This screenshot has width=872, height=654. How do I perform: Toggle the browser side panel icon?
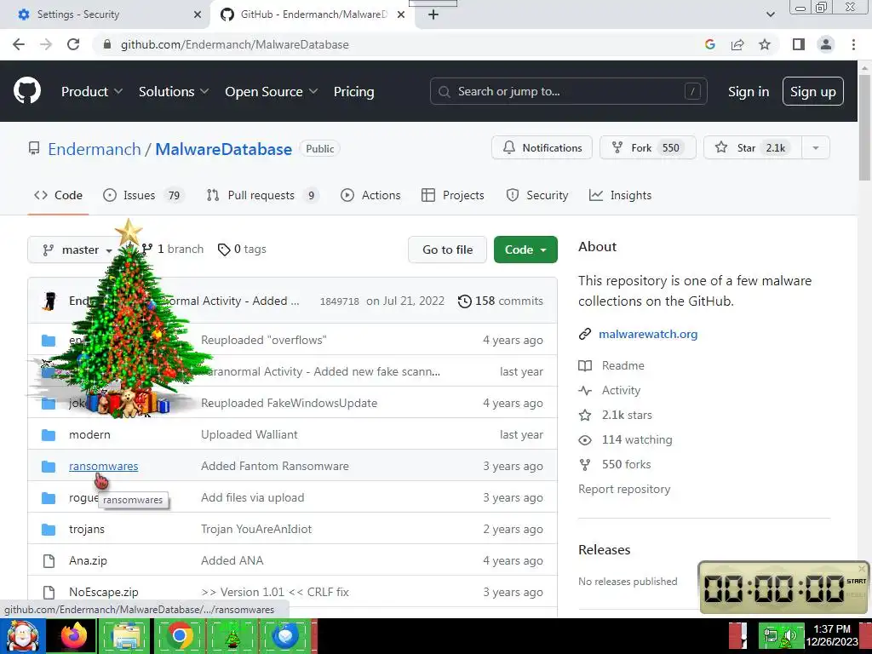click(x=799, y=44)
